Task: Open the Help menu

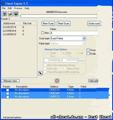Action: (27, 8)
